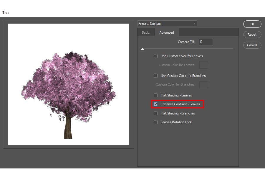Click the Tree dialog title text

[x=6, y=13]
